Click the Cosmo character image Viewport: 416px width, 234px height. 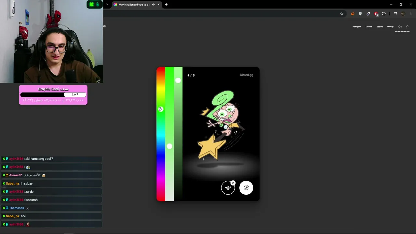pos(221,125)
